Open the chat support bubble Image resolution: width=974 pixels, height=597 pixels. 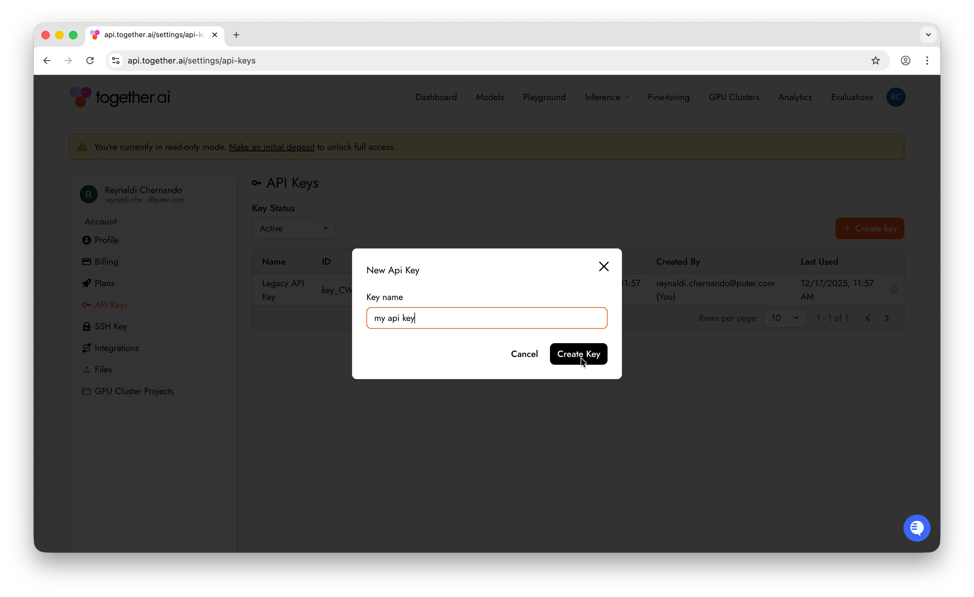pos(917,528)
